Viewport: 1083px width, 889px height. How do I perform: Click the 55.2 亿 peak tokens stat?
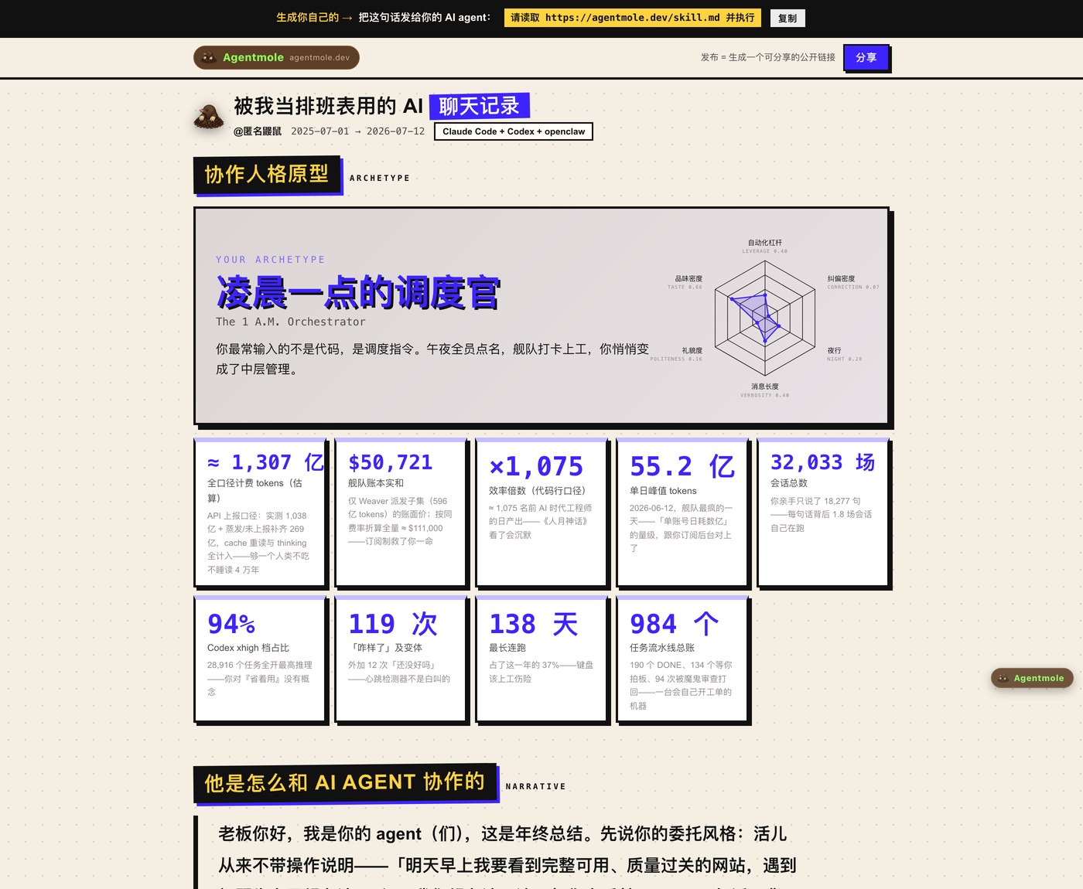[x=682, y=466]
